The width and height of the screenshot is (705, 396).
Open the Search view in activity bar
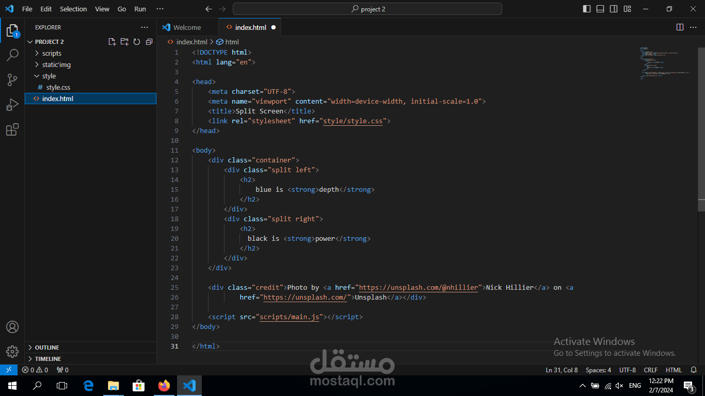point(12,55)
